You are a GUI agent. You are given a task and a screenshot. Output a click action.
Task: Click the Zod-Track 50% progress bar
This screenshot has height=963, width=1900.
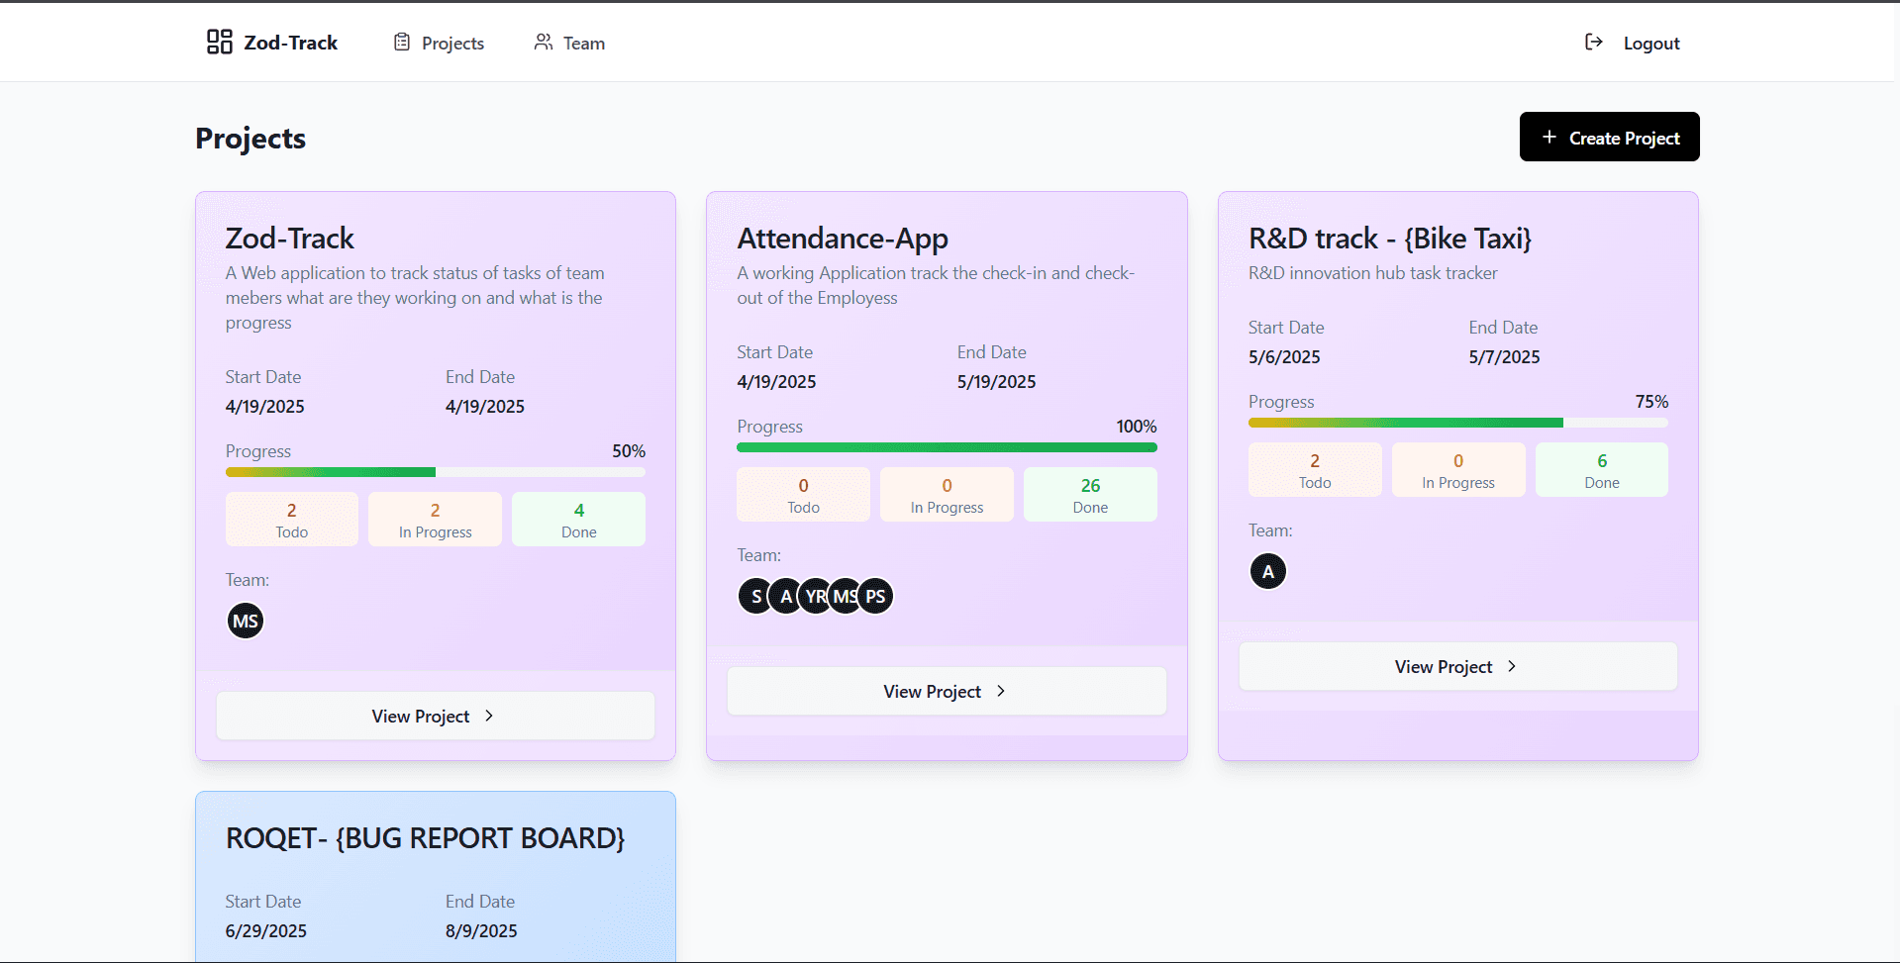point(436,472)
